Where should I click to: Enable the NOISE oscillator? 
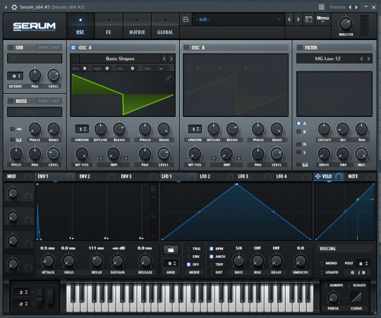(x=11, y=101)
